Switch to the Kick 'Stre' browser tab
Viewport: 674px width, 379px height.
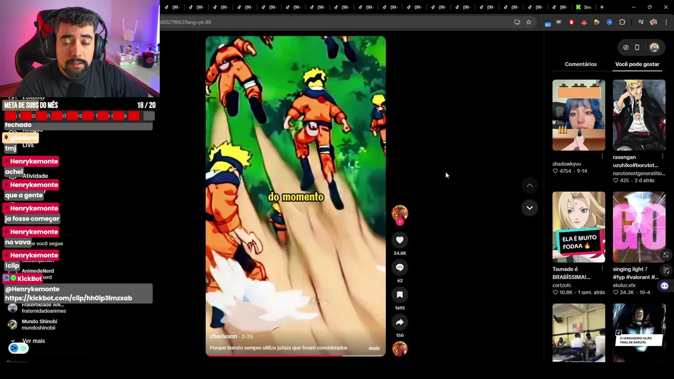click(x=583, y=7)
